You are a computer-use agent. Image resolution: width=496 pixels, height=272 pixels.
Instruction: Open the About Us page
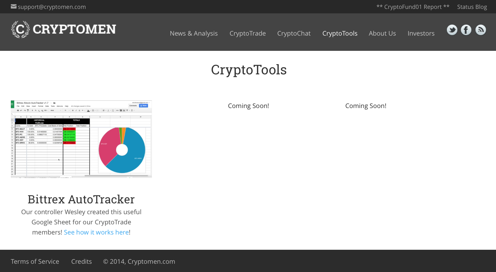[x=382, y=33]
